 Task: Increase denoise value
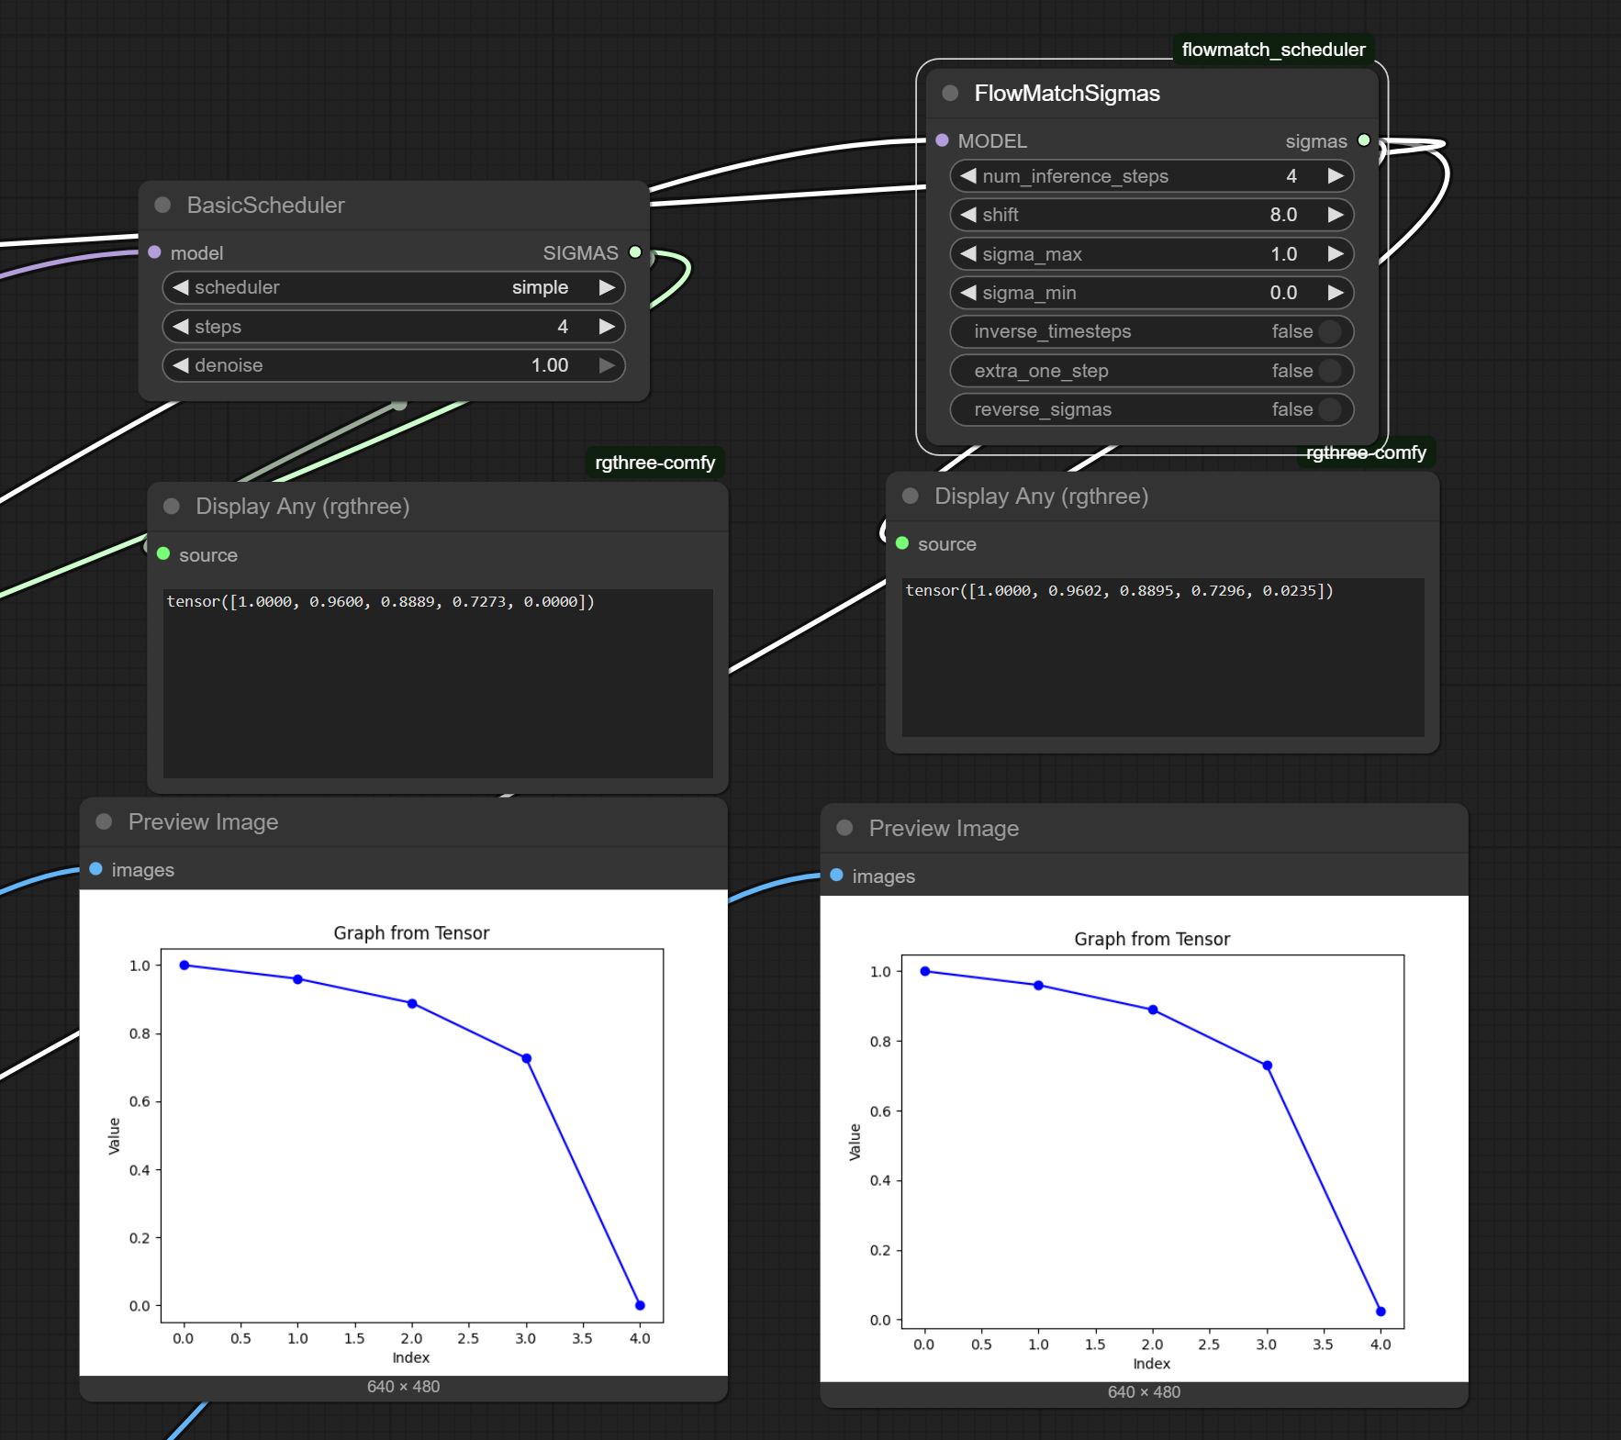pyautogui.click(x=607, y=365)
